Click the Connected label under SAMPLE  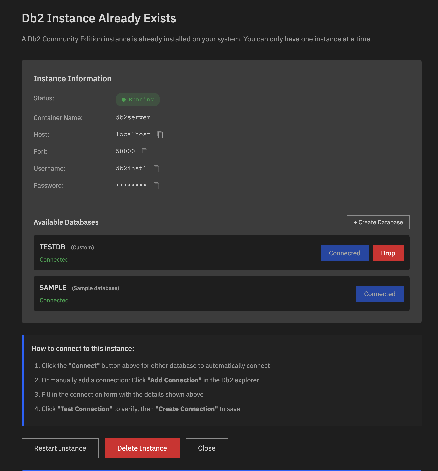(54, 300)
